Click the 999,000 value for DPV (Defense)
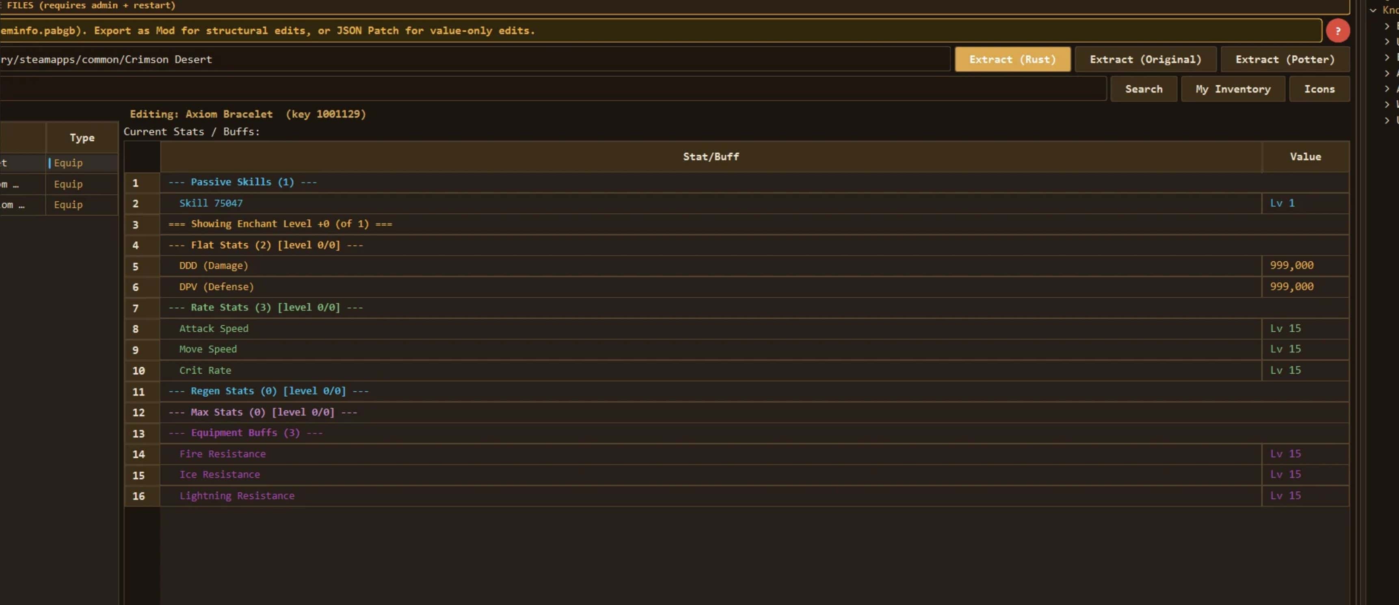The image size is (1399, 605). (x=1291, y=287)
